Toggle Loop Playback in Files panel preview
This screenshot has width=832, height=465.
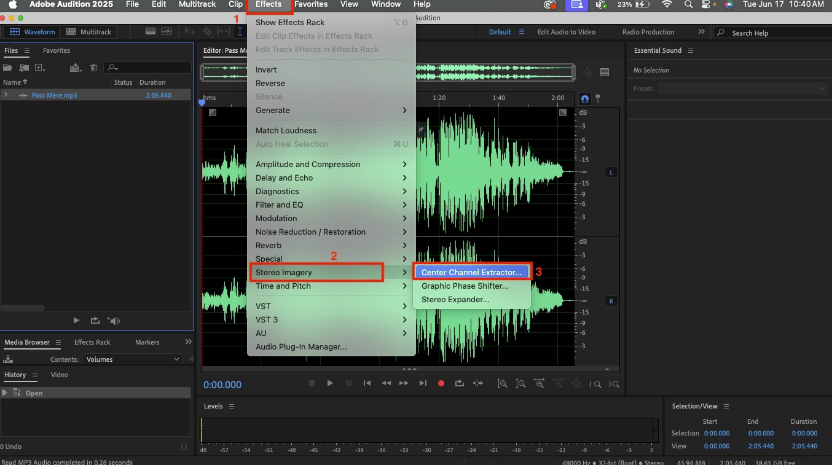point(95,320)
